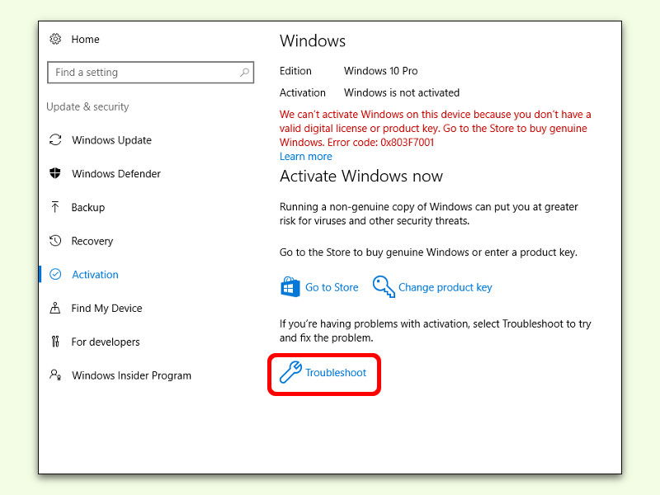Click the Activation checkmark circle icon
660x495 pixels.
click(x=55, y=275)
